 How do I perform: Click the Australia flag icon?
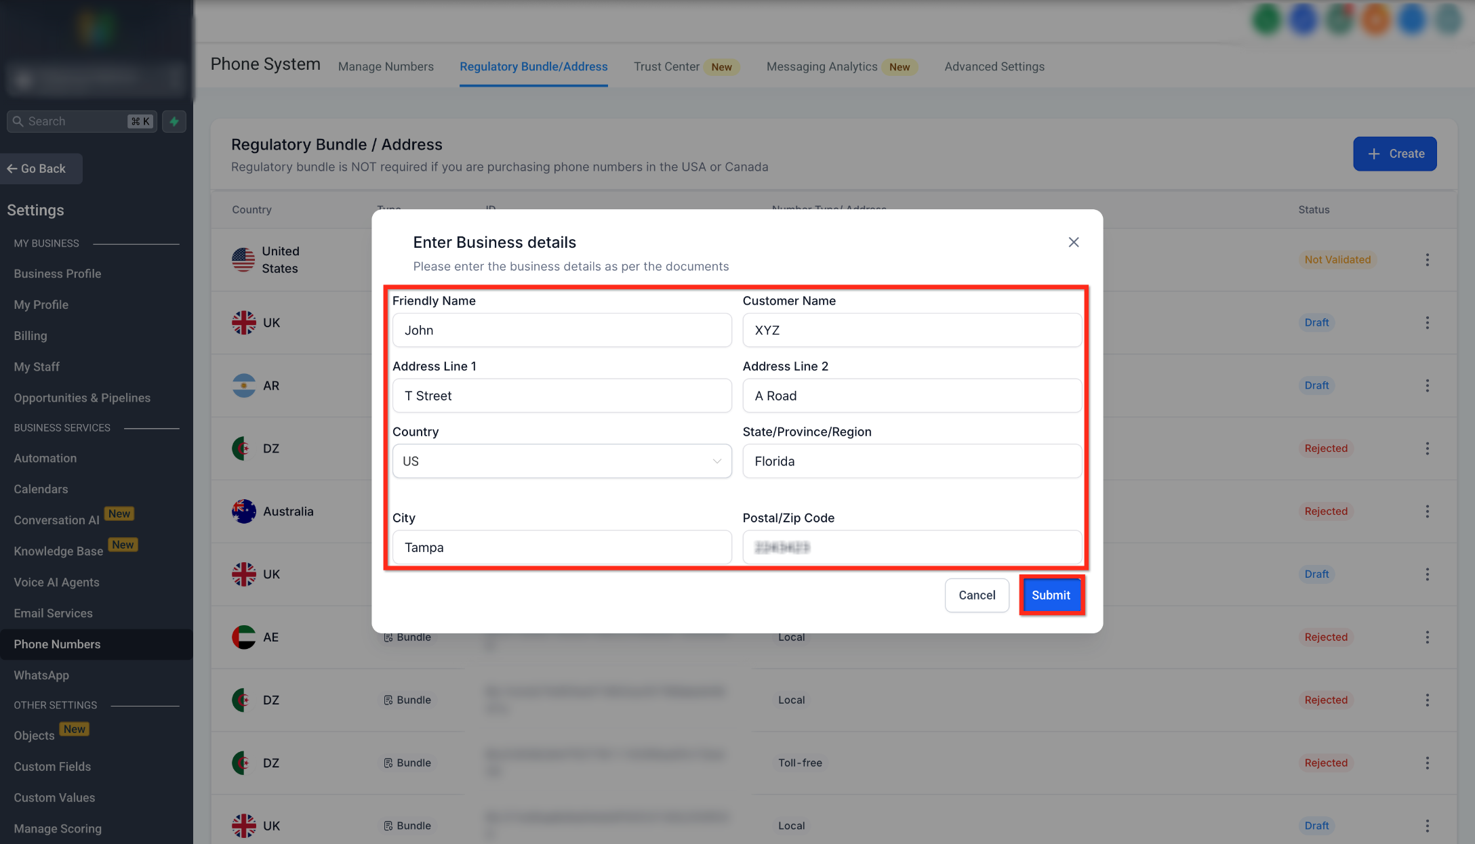(x=243, y=511)
